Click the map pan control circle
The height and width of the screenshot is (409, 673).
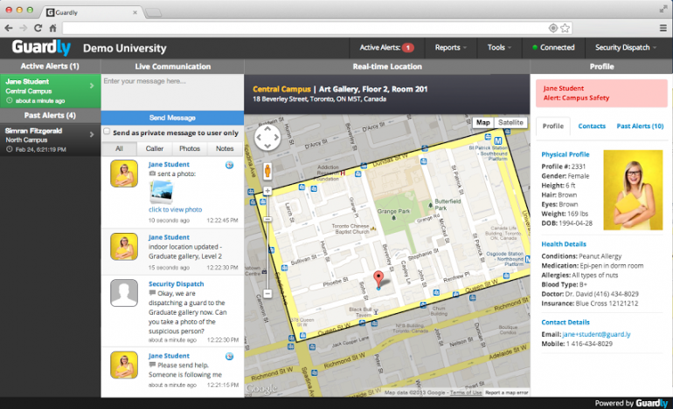(267, 140)
